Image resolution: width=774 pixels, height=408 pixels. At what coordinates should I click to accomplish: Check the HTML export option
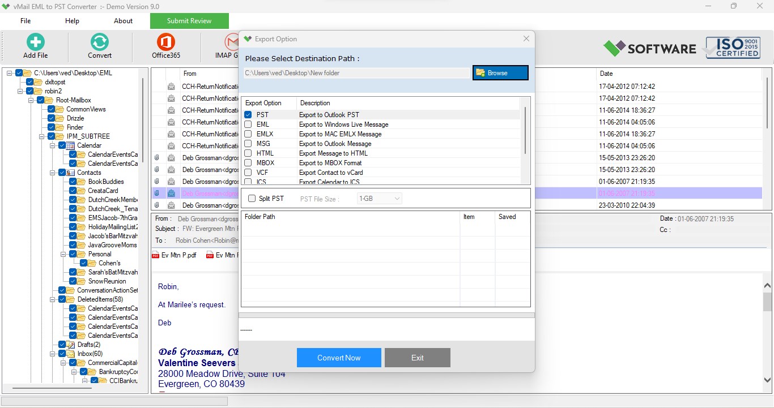coord(248,153)
